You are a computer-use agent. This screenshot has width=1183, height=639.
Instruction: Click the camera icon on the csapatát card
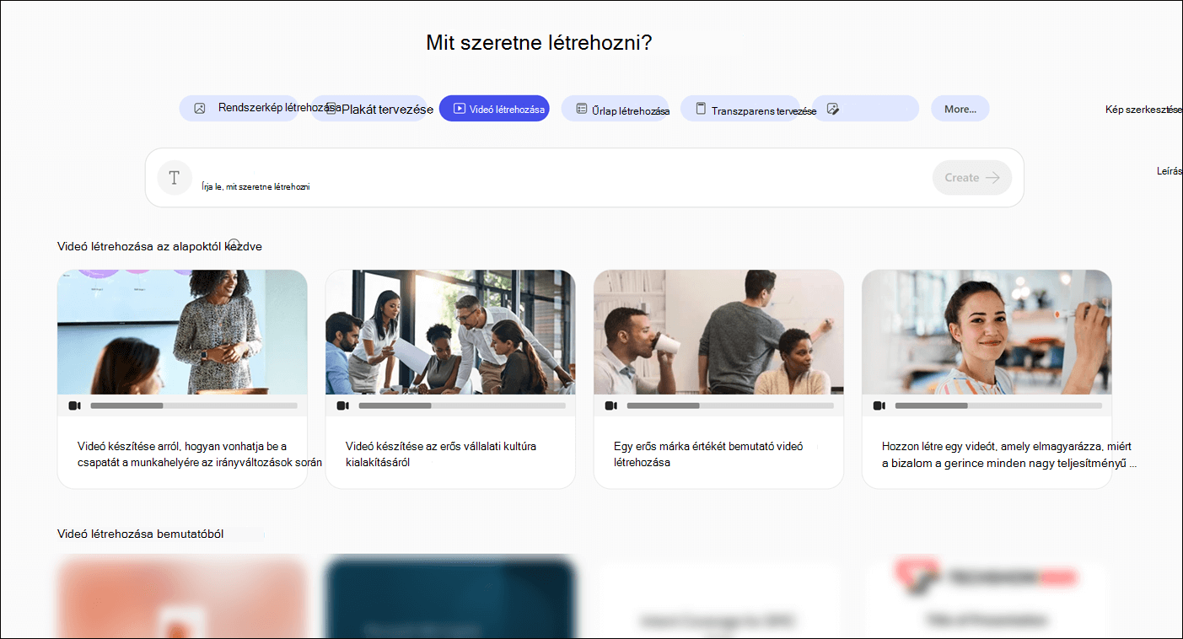click(x=74, y=405)
